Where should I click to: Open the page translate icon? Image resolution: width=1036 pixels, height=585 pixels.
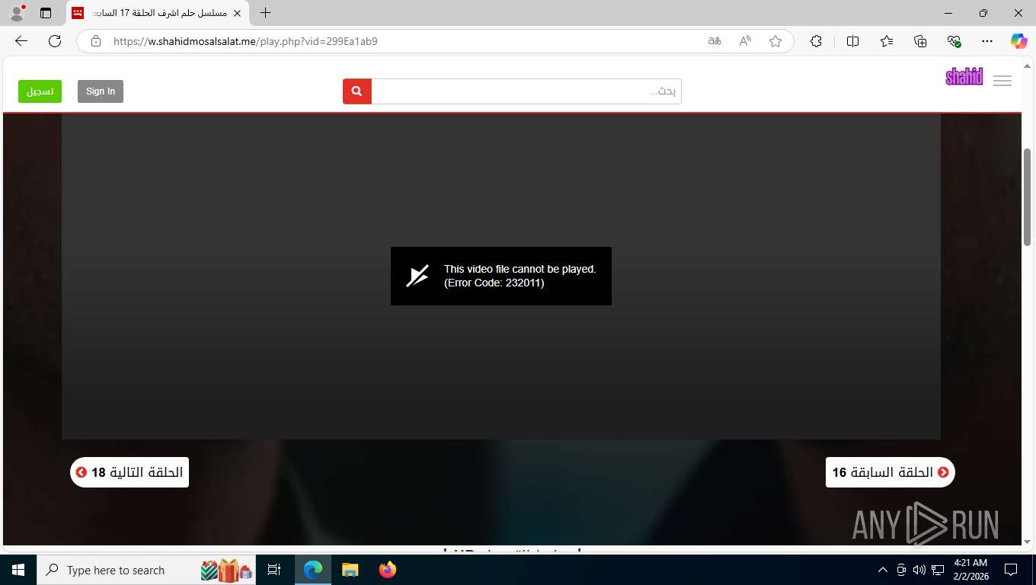pos(715,41)
